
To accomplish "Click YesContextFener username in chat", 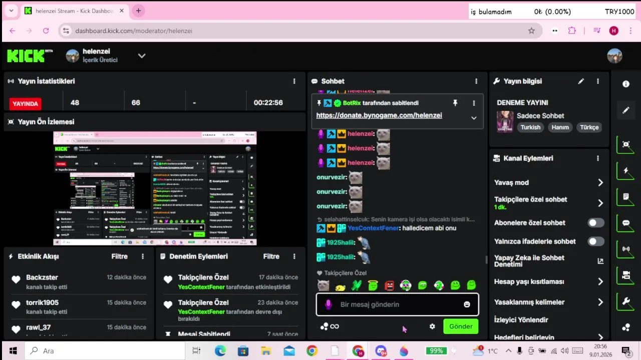I will pyautogui.click(x=373, y=228).
